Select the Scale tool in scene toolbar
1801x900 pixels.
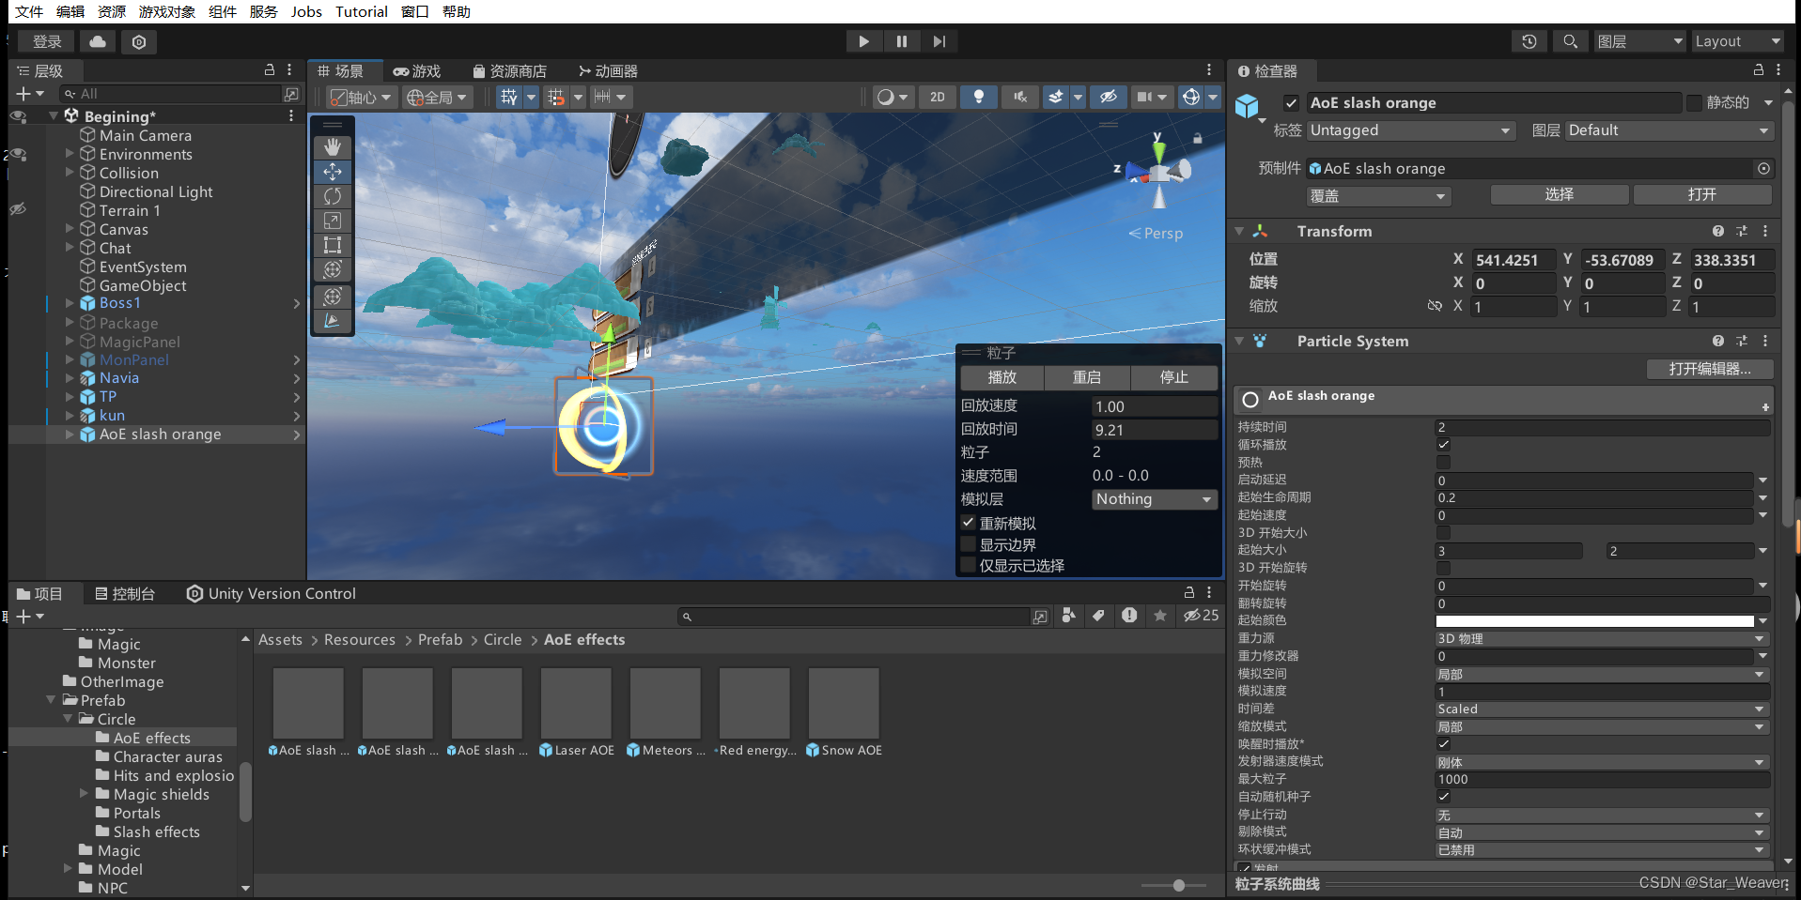pos(333,221)
